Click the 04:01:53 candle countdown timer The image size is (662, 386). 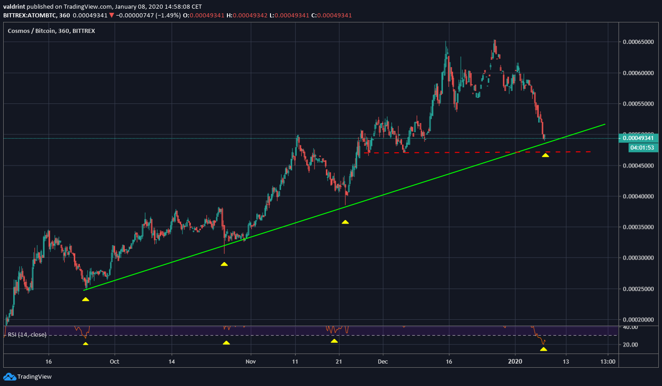(642, 148)
